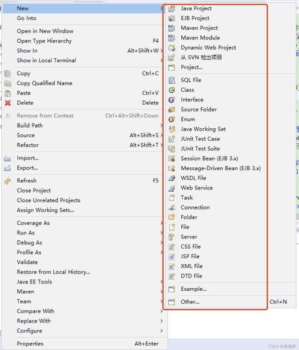The height and width of the screenshot is (350, 299).
Task: Click the EJB Project icon
Action: click(172, 19)
